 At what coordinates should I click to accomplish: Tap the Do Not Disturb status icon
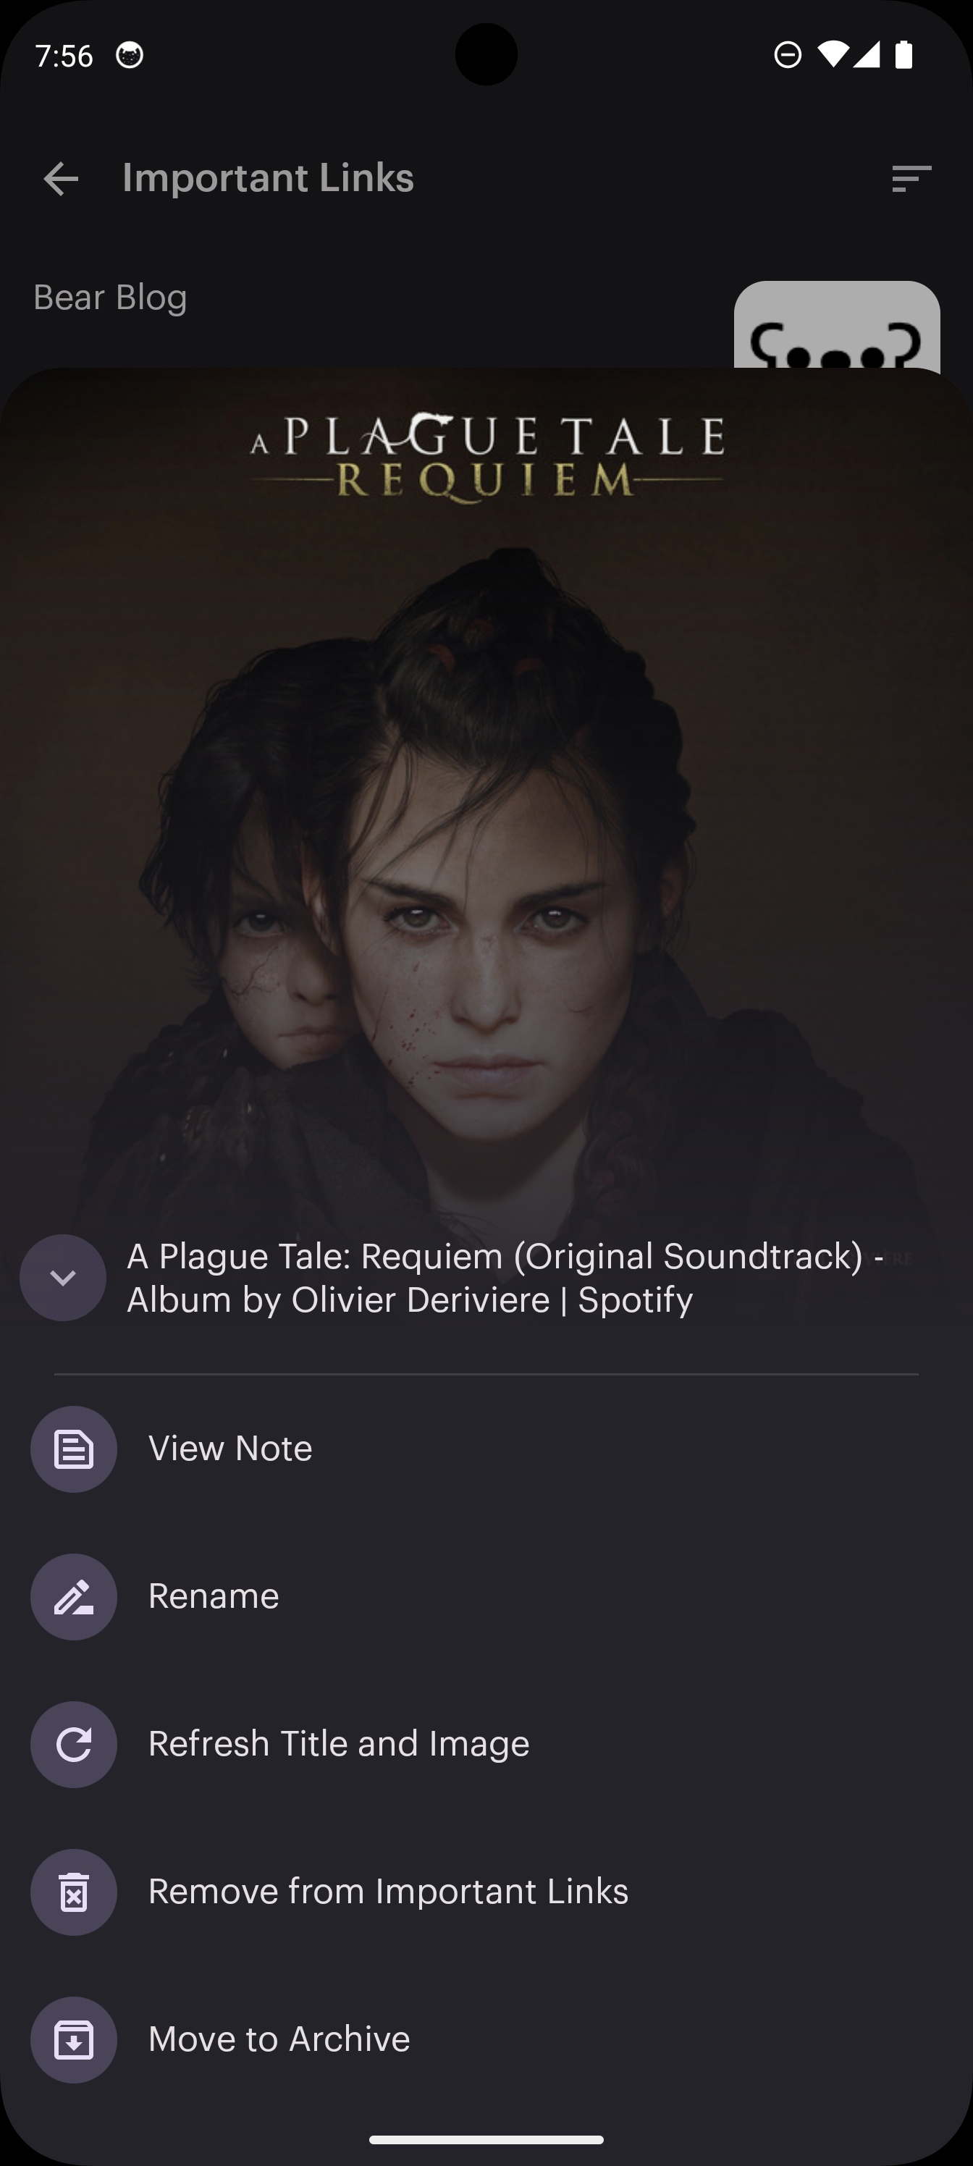787,54
